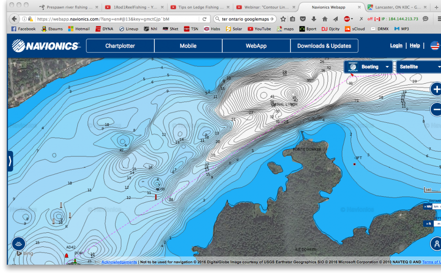Open the Satellite overlay dropdown

click(x=419, y=67)
